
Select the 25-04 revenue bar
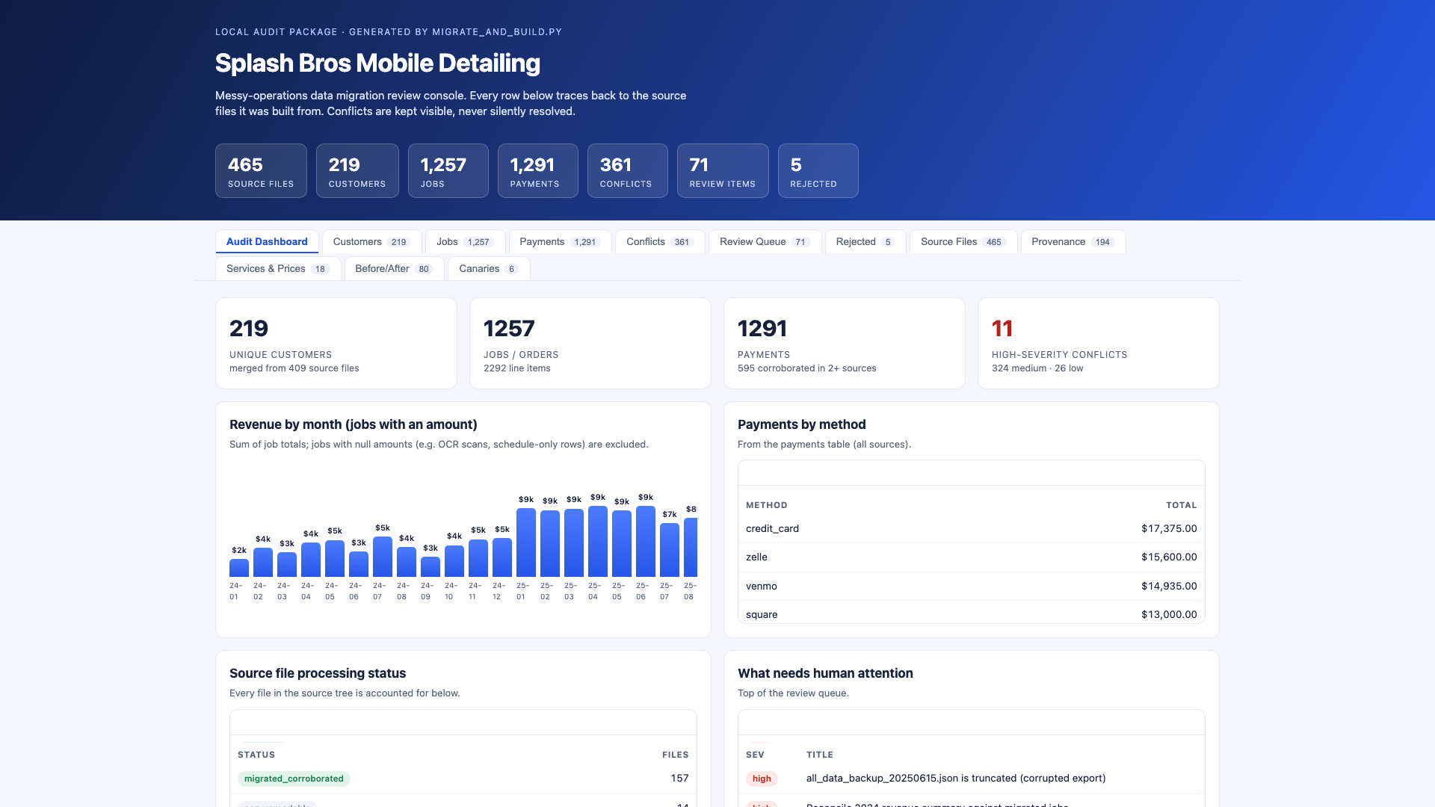(598, 541)
